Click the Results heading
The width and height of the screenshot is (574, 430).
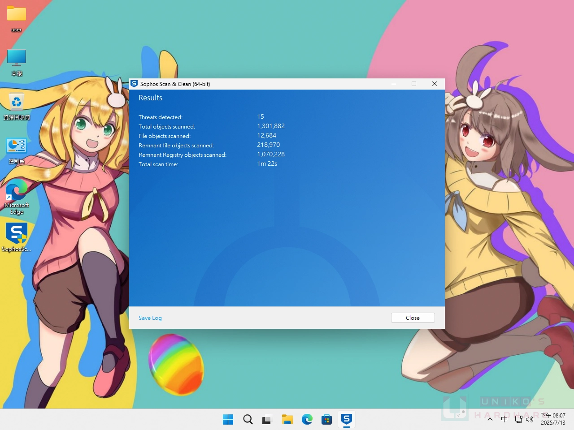click(x=150, y=98)
